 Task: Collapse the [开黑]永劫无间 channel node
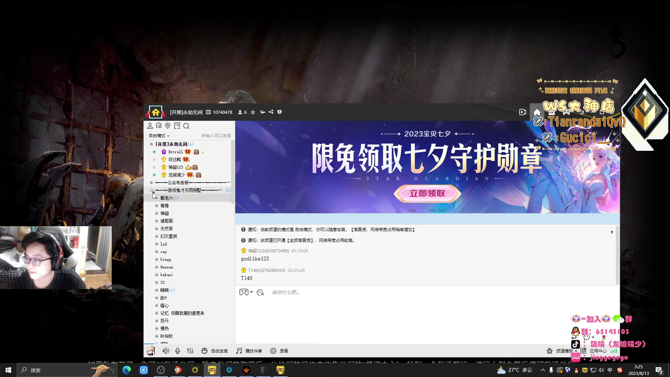(151, 144)
